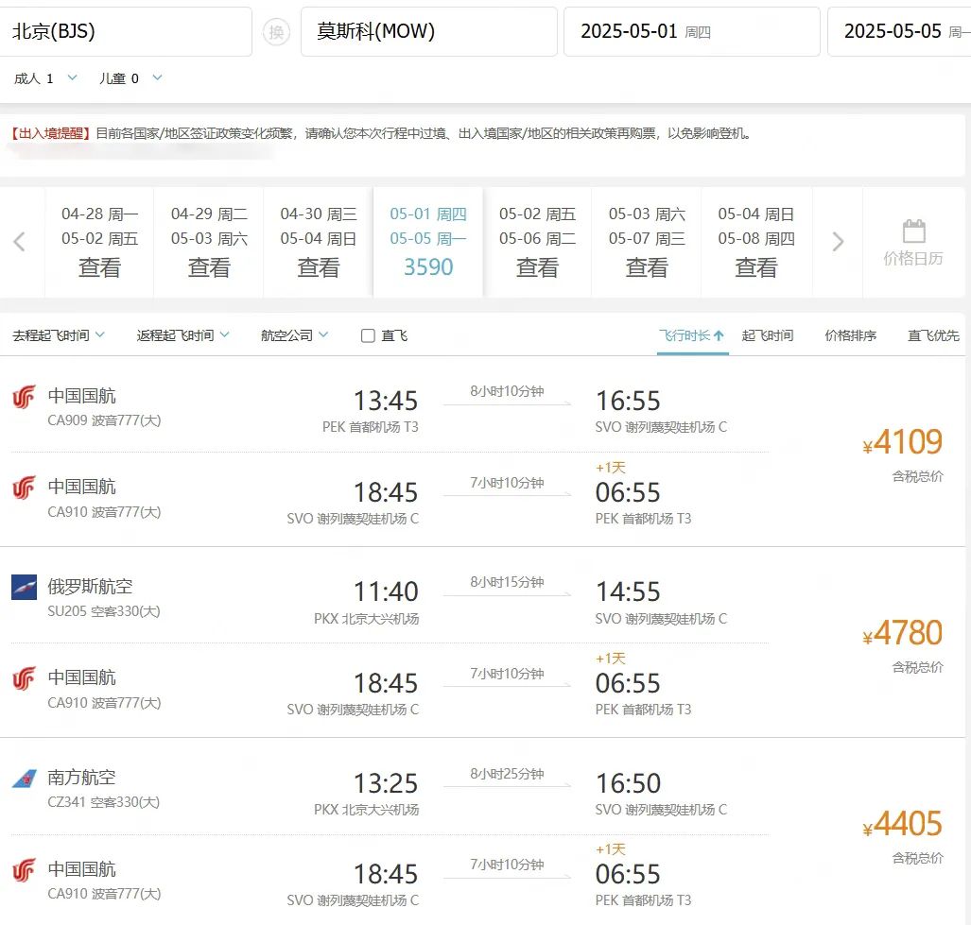Click the Aeroflot logo for flight SU205
The width and height of the screenshot is (971, 925).
point(24,588)
